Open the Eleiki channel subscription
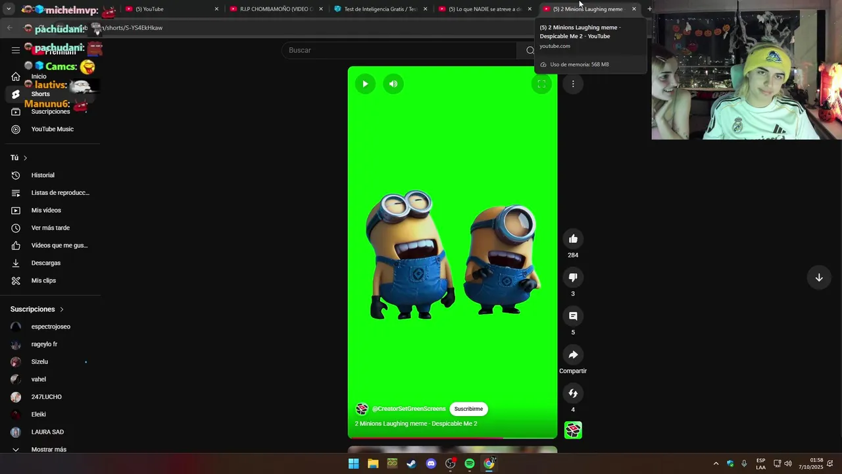The height and width of the screenshot is (474, 842). click(50, 414)
